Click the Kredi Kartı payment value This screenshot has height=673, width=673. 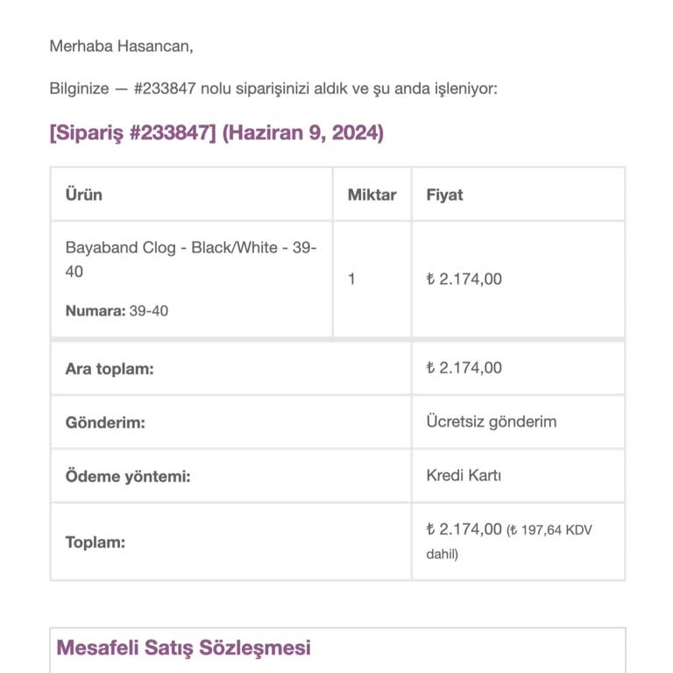point(464,475)
